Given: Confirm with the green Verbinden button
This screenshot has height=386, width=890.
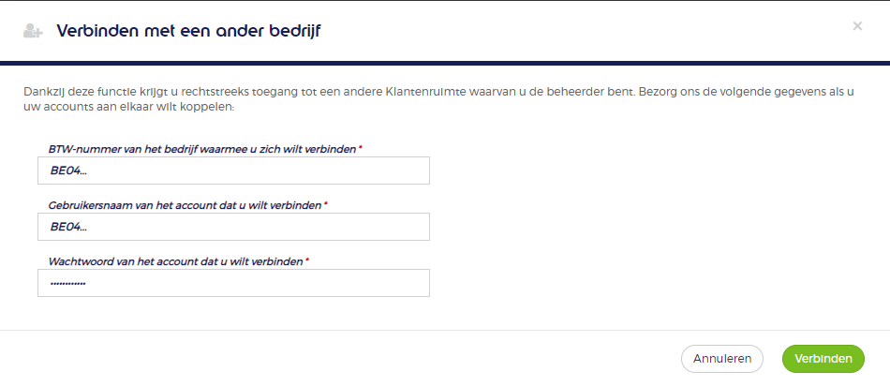Looking at the screenshot, I should (x=823, y=359).
